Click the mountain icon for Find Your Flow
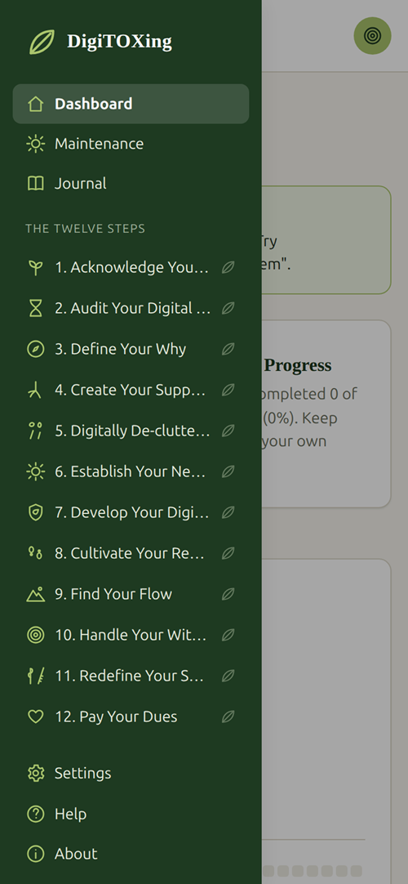 (x=35, y=594)
